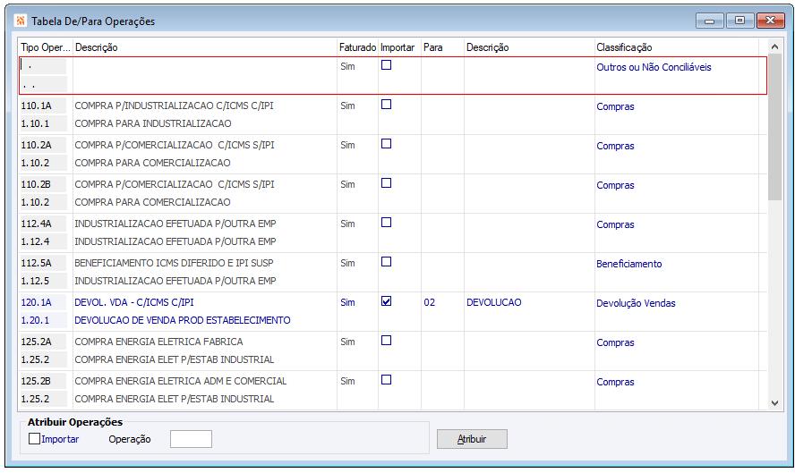The height and width of the screenshot is (473, 795).
Task: Click BENEFICIAMENTO ICMS DIFERIDO E IPI SUSP
Action: point(174,263)
